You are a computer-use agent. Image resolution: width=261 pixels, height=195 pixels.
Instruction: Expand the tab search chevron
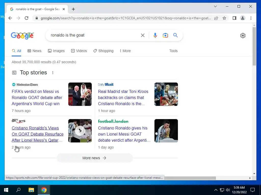[x=215, y=6]
